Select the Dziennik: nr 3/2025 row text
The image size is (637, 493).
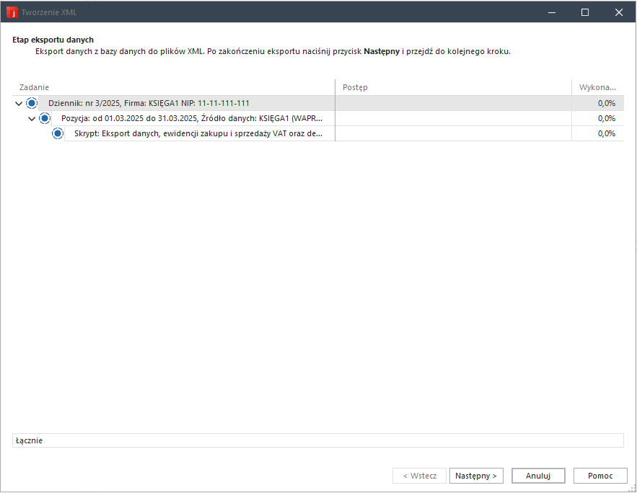pos(149,103)
